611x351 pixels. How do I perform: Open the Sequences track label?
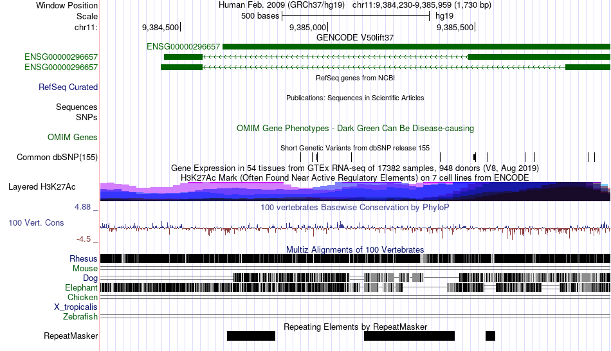point(77,107)
